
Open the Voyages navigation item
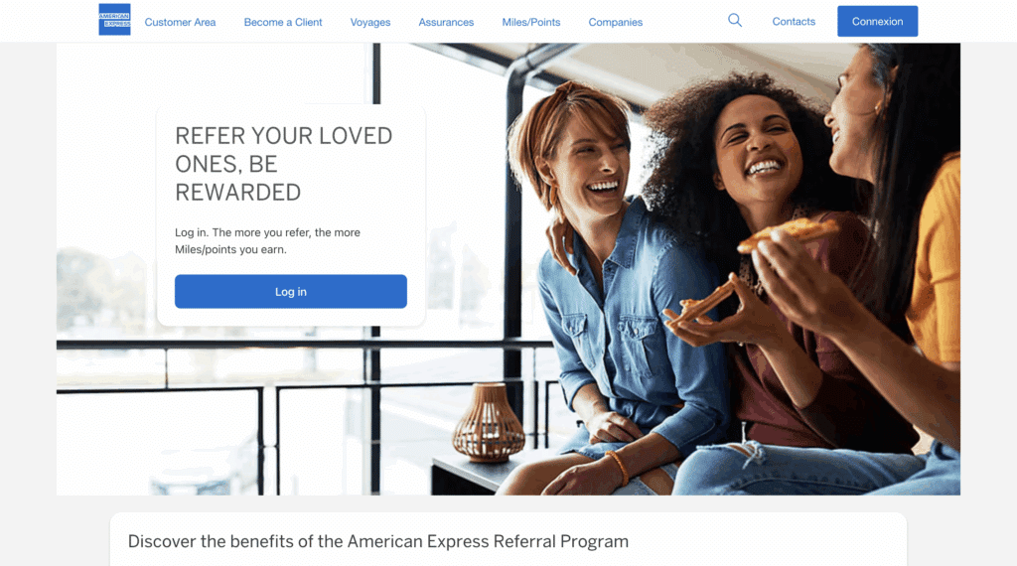pos(370,22)
